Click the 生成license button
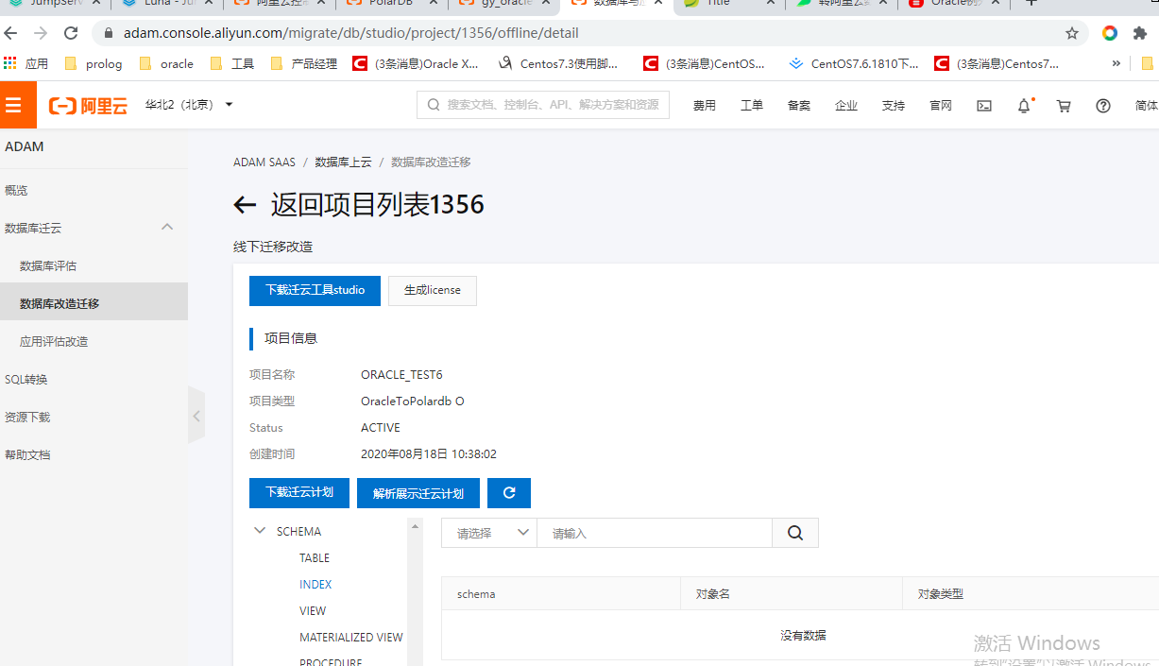 433,291
